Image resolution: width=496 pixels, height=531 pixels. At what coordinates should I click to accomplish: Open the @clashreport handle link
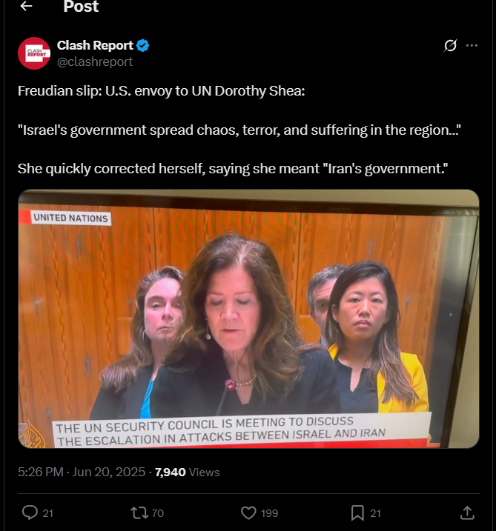pos(95,61)
